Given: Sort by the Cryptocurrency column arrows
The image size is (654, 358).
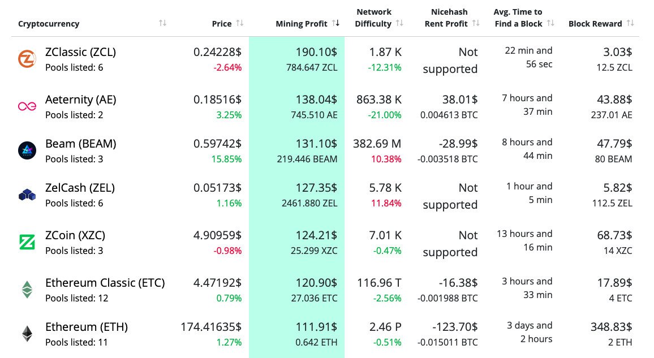Looking at the screenshot, I should (163, 23).
